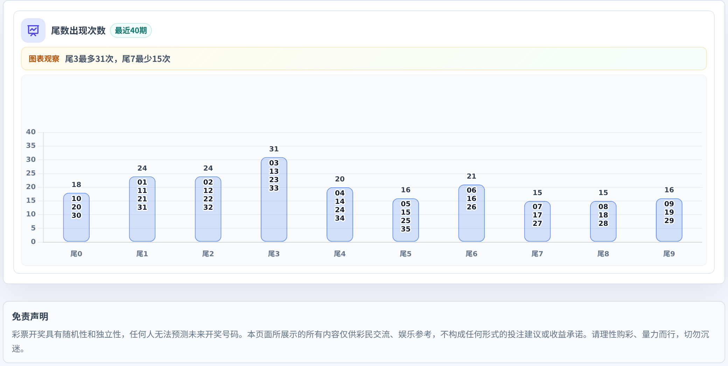This screenshot has height=366, width=728.
Task: Select the 尾9 bar in the chart
Action: click(669, 220)
